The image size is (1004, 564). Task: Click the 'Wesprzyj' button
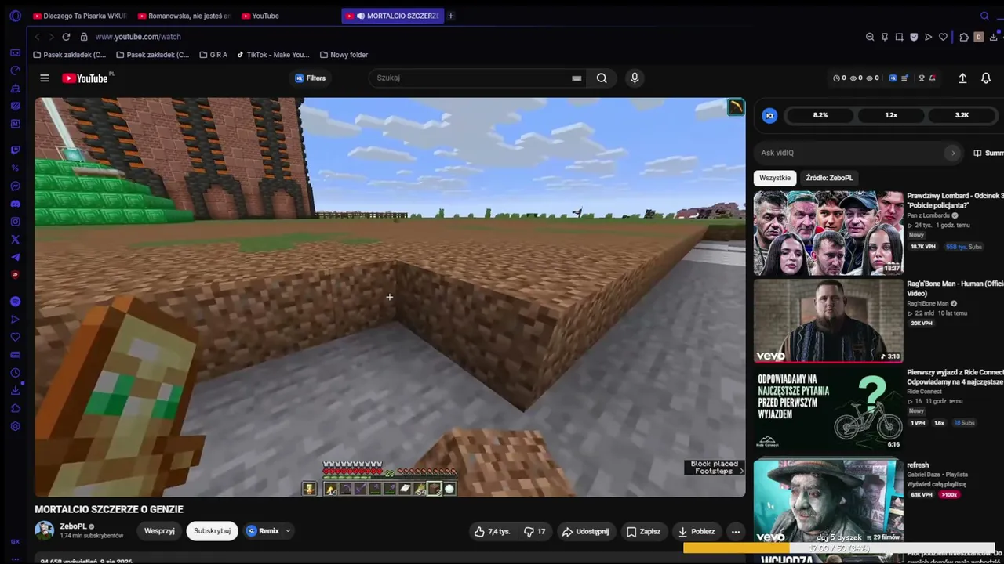click(x=159, y=531)
